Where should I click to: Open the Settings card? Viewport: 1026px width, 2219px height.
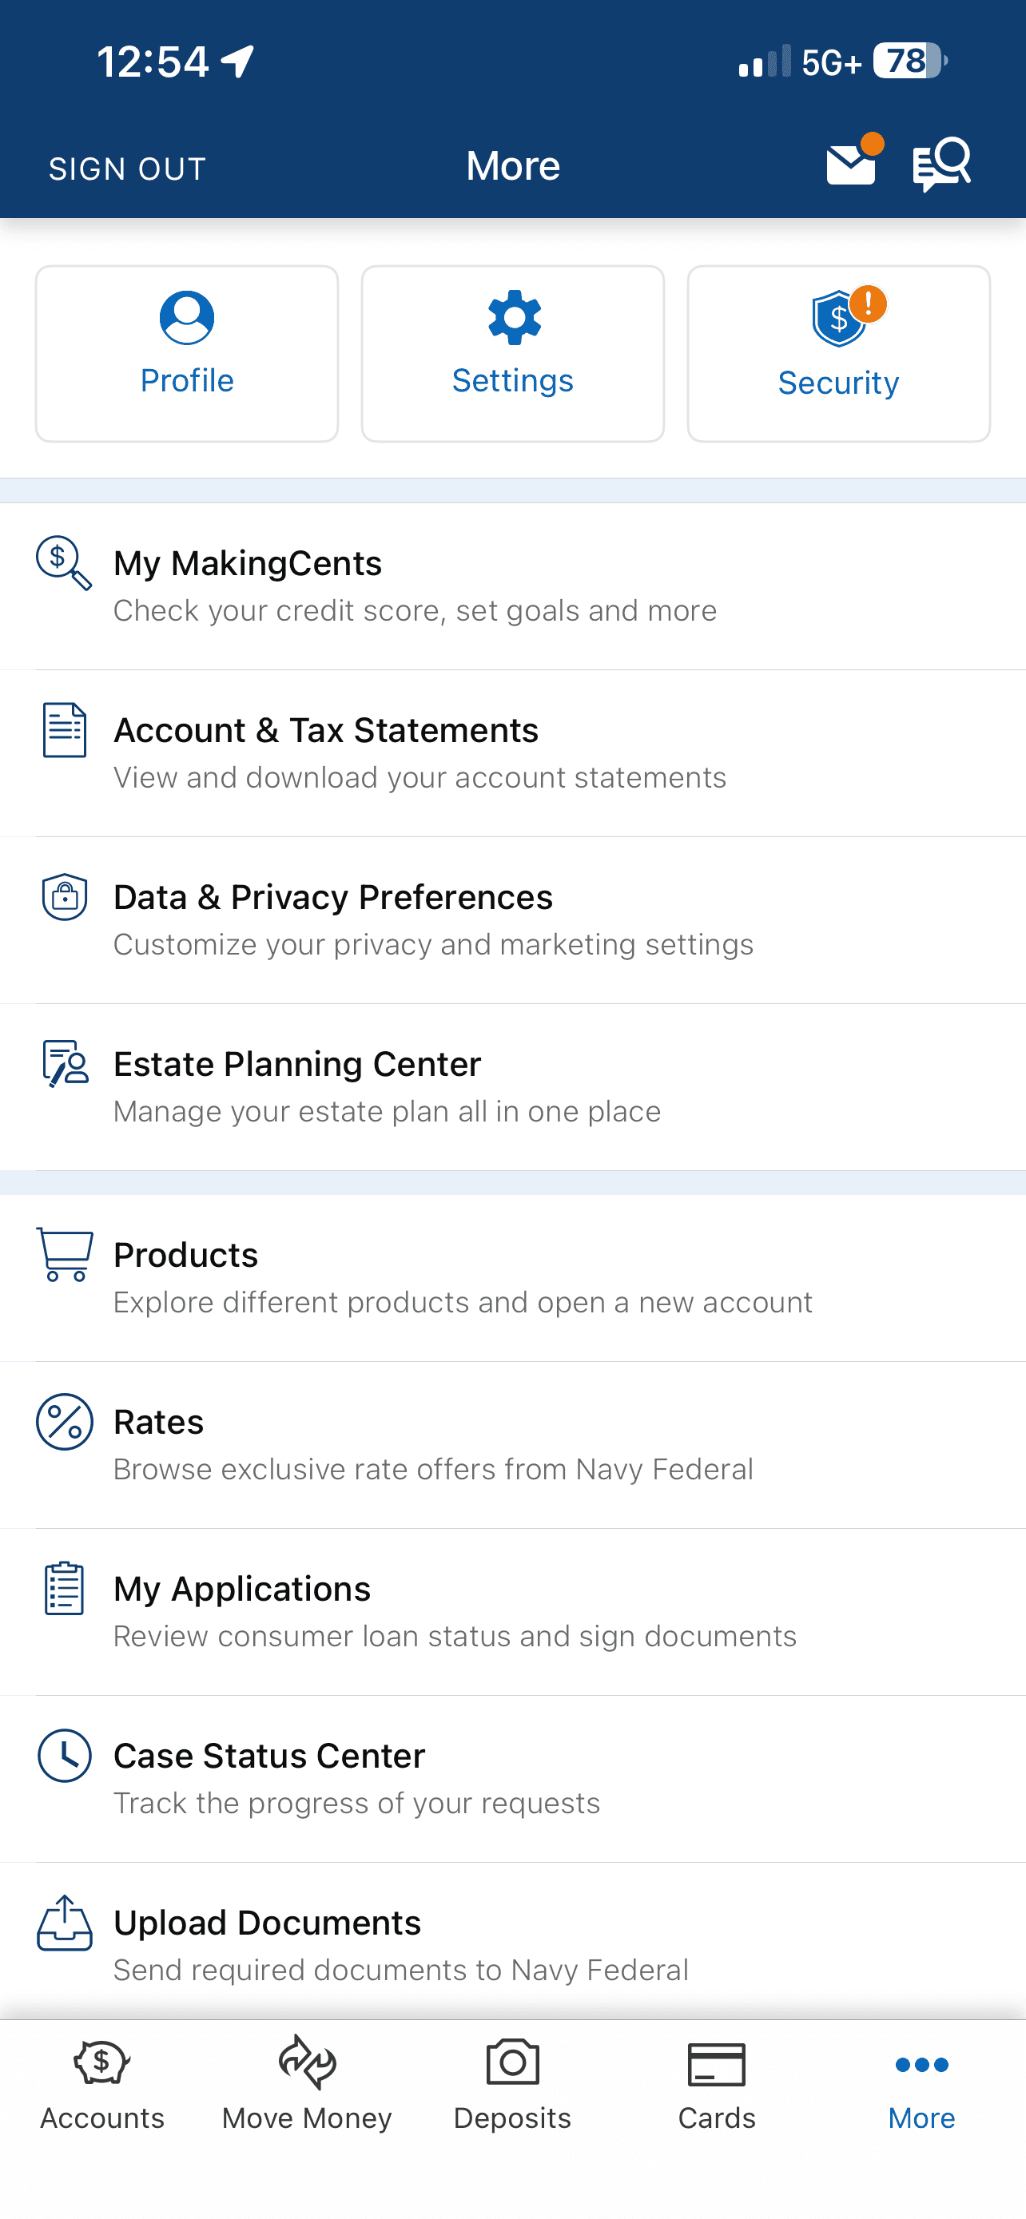[x=512, y=353]
